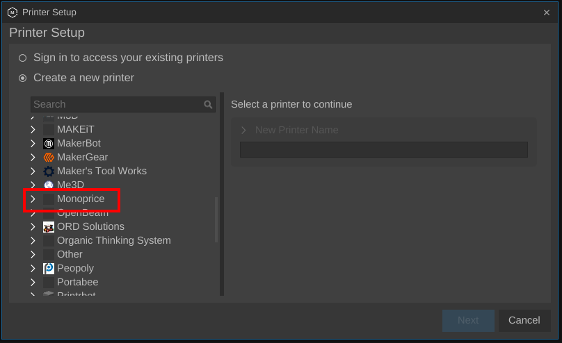Image resolution: width=562 pixels, height=343 pixels.
Task: Click the Maker's Tool Works gear icon
Action: pos(49,171)
